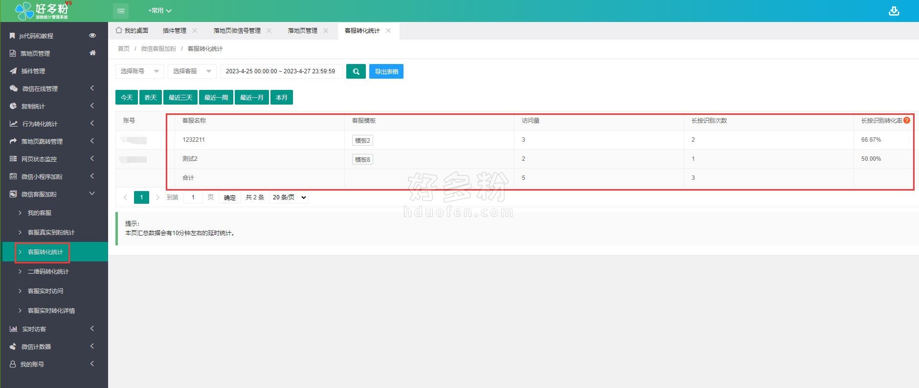Close the 插件管理 tab
The height and width of the screenshot is (388, 919).
coord(195,31)
